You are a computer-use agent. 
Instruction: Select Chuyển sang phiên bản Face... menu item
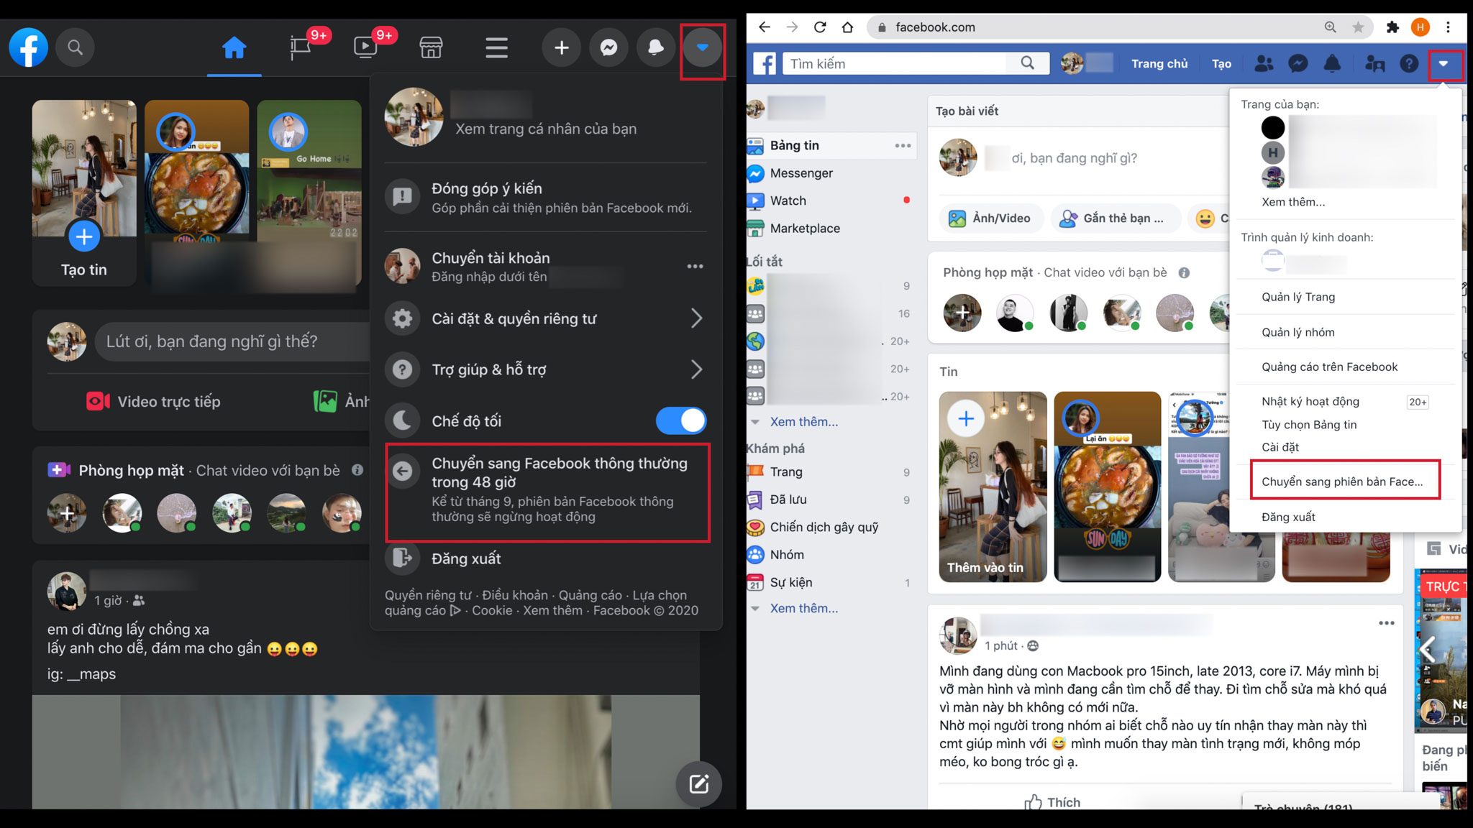[1345, 482]
